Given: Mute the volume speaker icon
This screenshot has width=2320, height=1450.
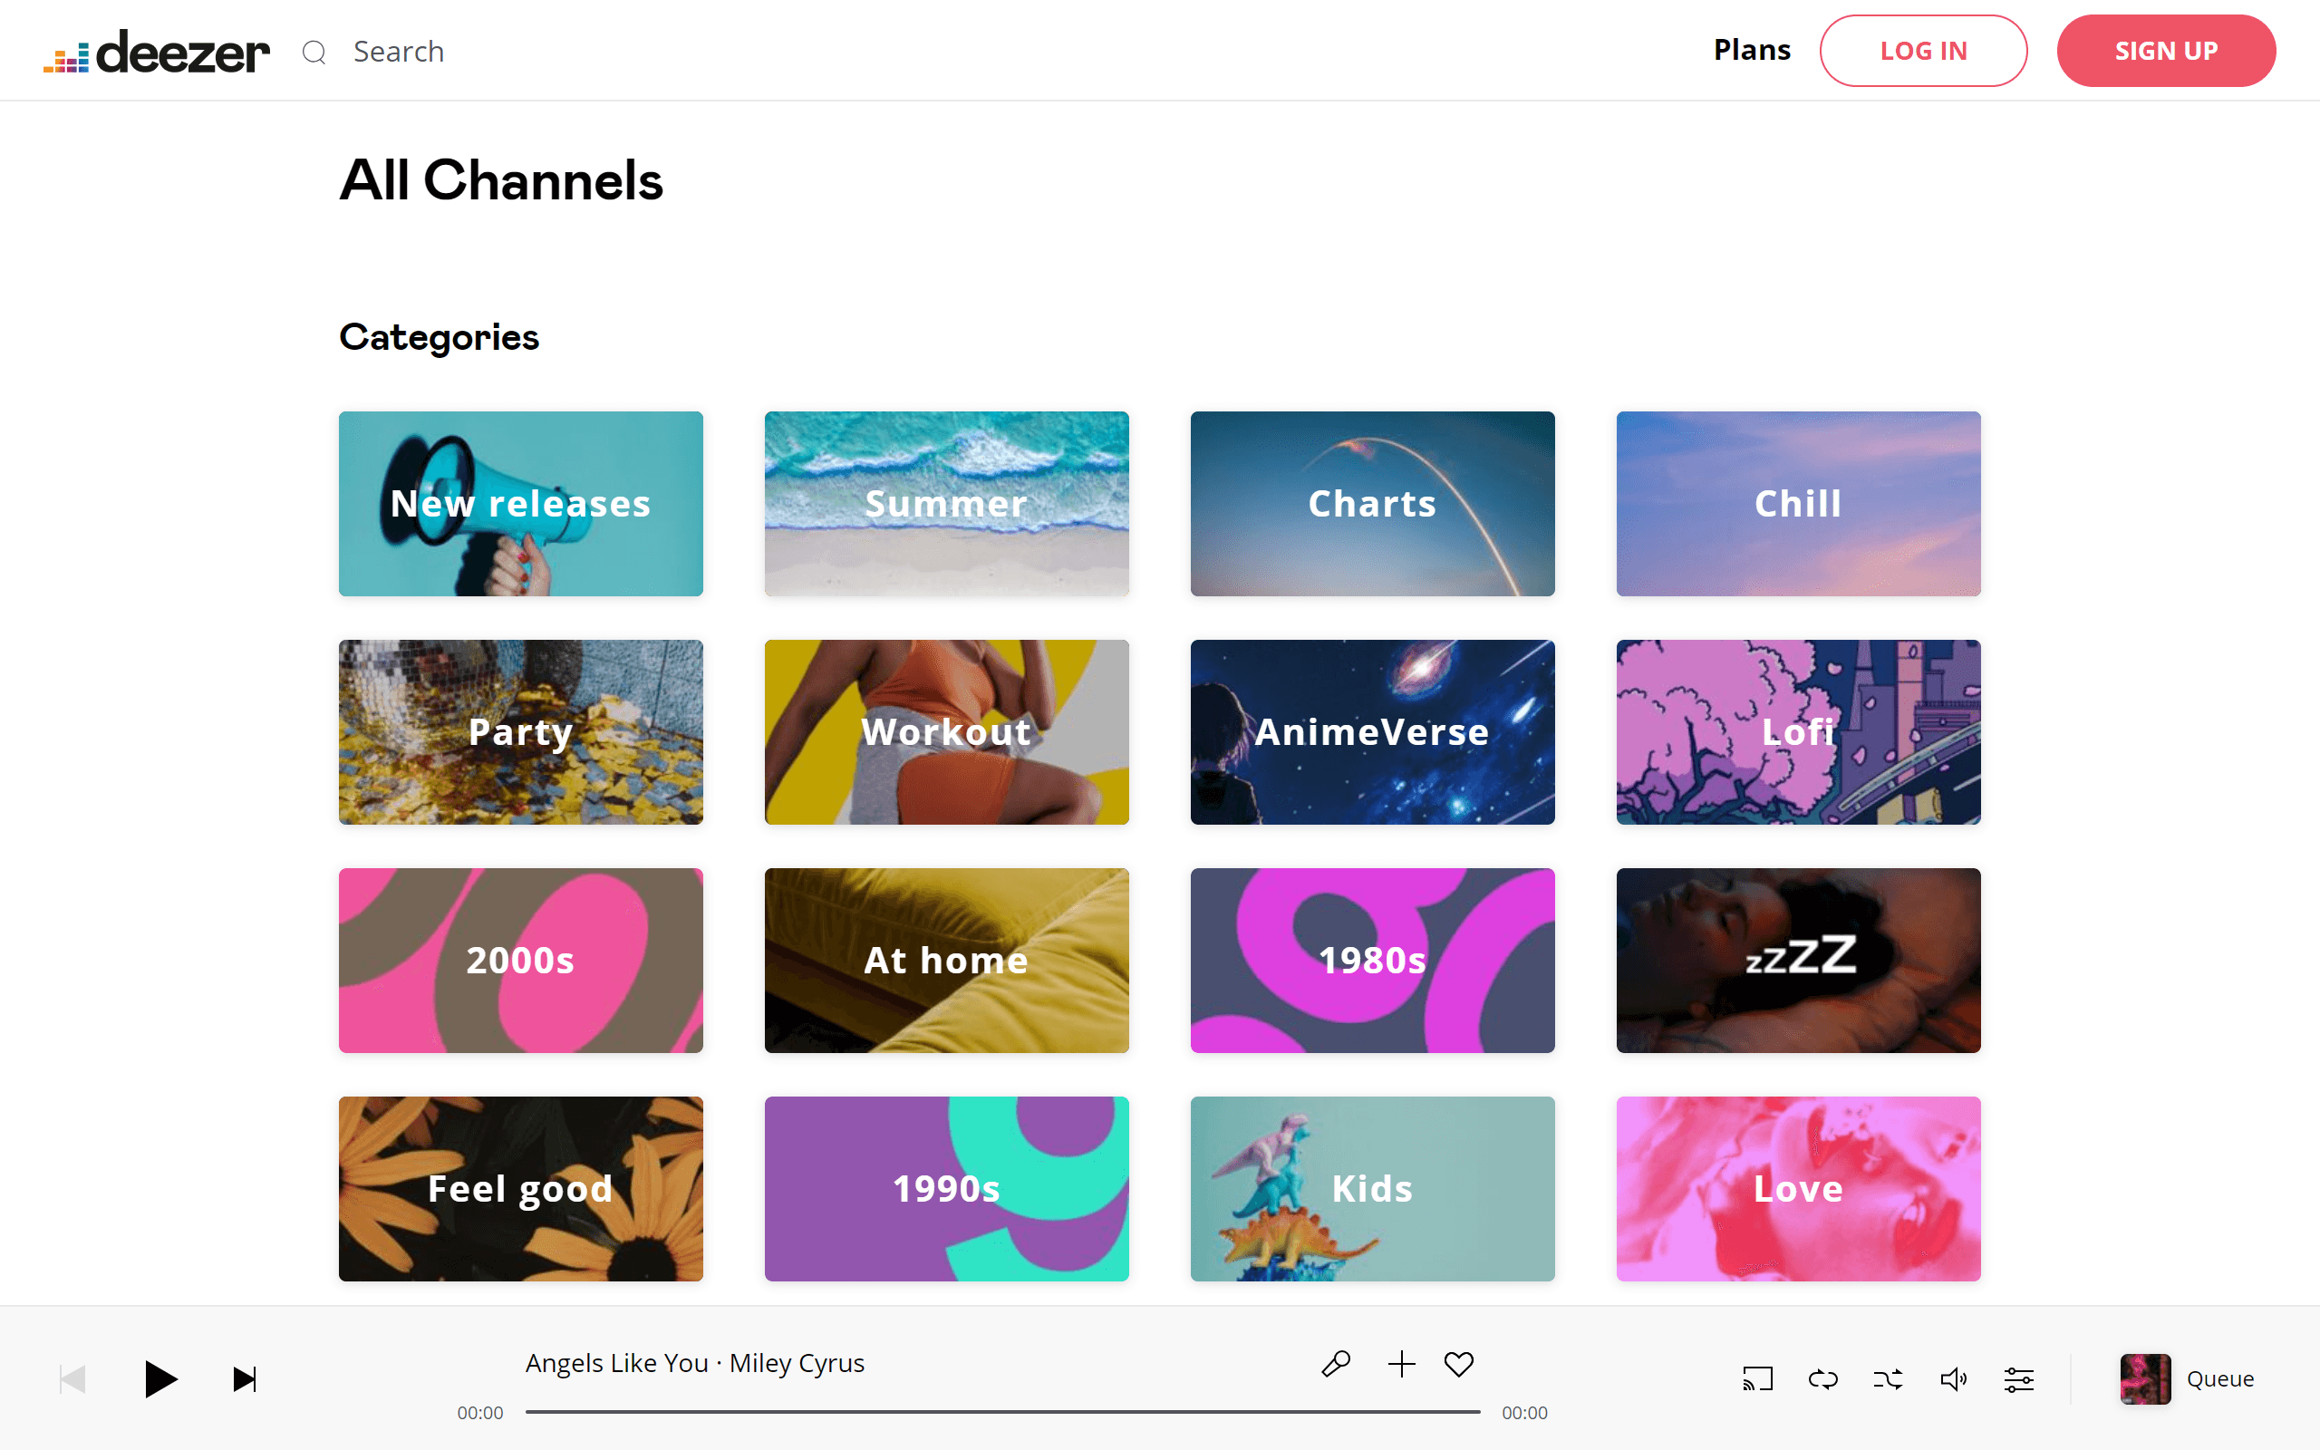Looking at the screenshot, I should click(1955, 1378).
